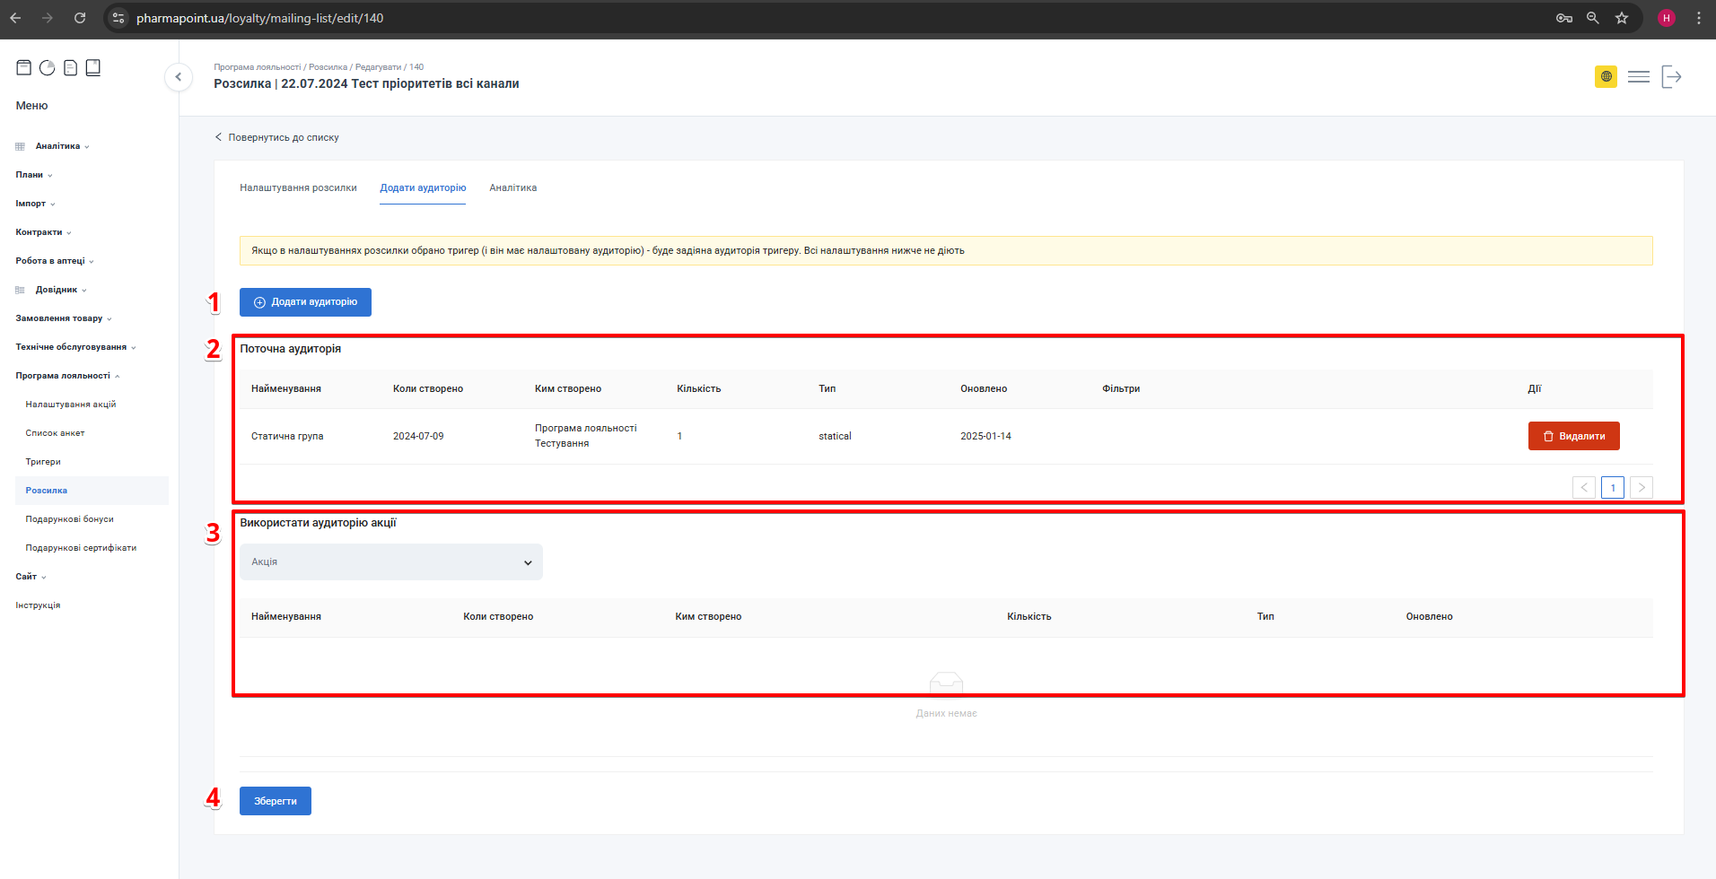Open the Chrome profile avatar
Viewport: 1716px width, 879px height.
[x=1667, y=18]
